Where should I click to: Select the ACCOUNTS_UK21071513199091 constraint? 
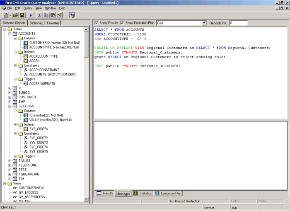point(53,74)
